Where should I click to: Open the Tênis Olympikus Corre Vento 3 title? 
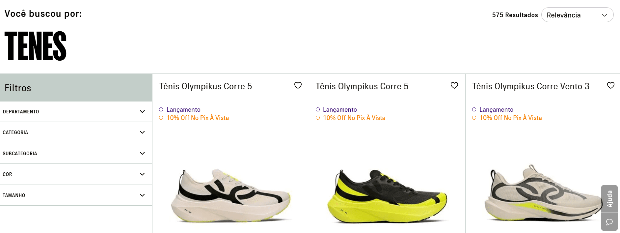tap(530, 86)
